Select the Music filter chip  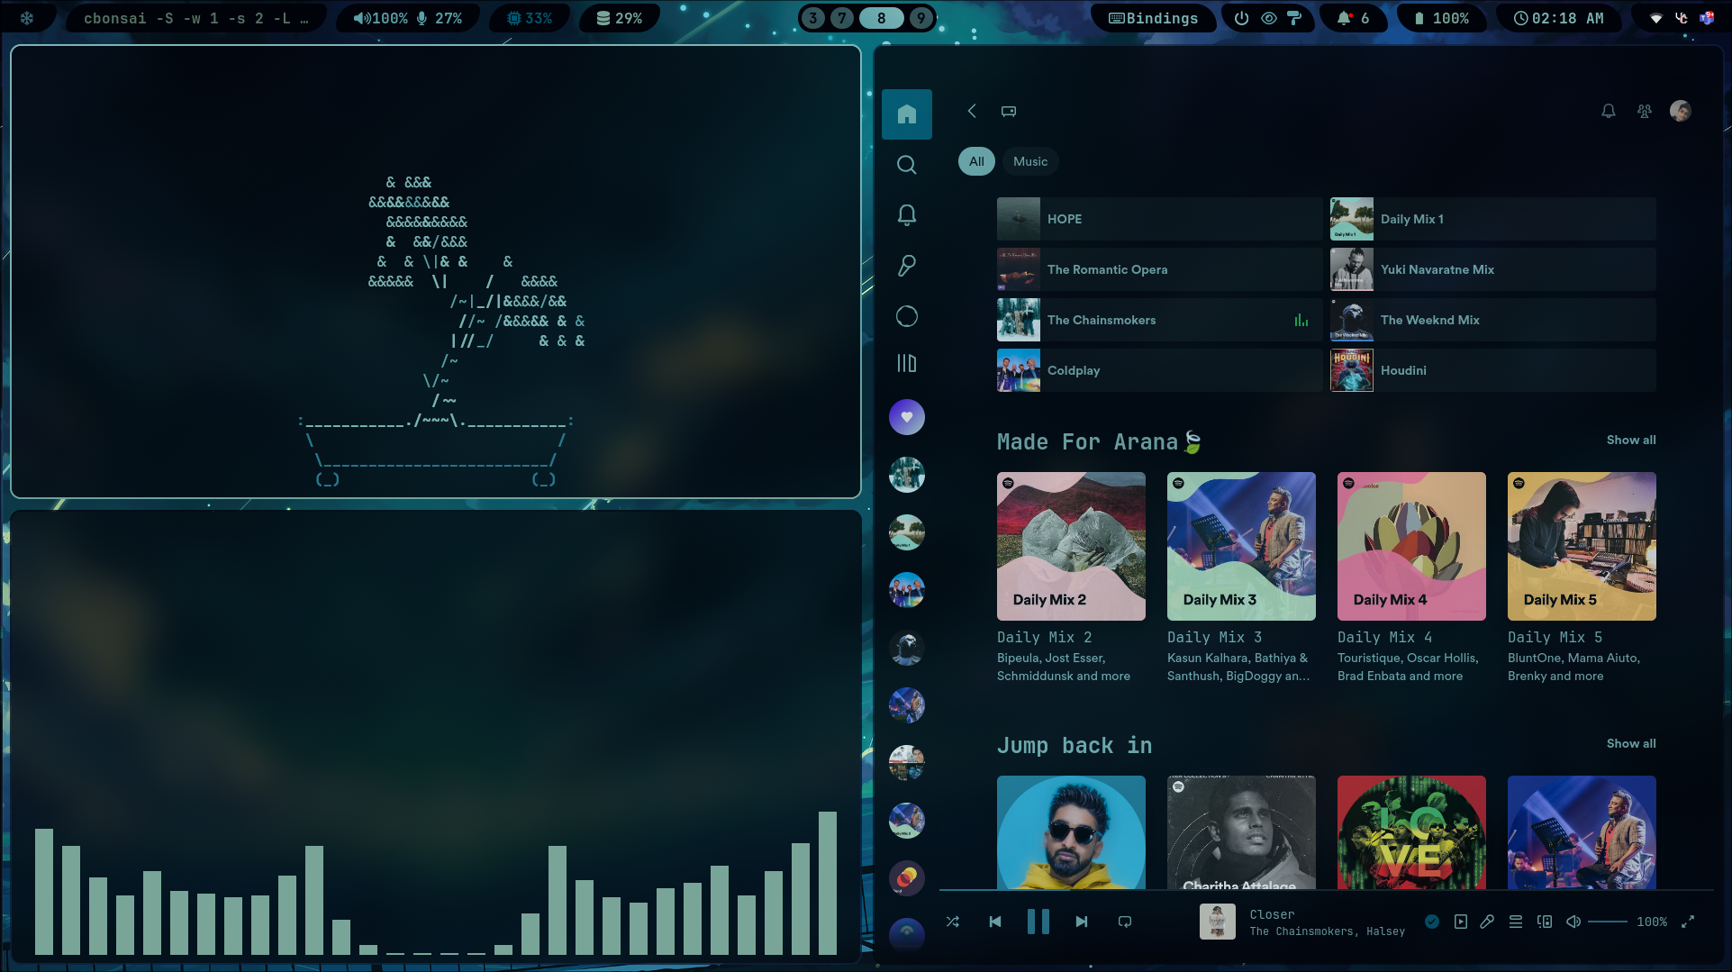pyautogui.click(x=1030, y=161)
